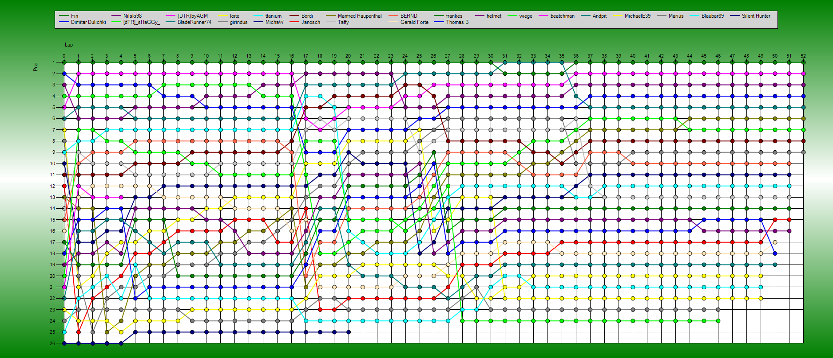Viewport: 833px width, 358px height.
Task: Select the loite legend entry
Action: (x=234, y=16)
